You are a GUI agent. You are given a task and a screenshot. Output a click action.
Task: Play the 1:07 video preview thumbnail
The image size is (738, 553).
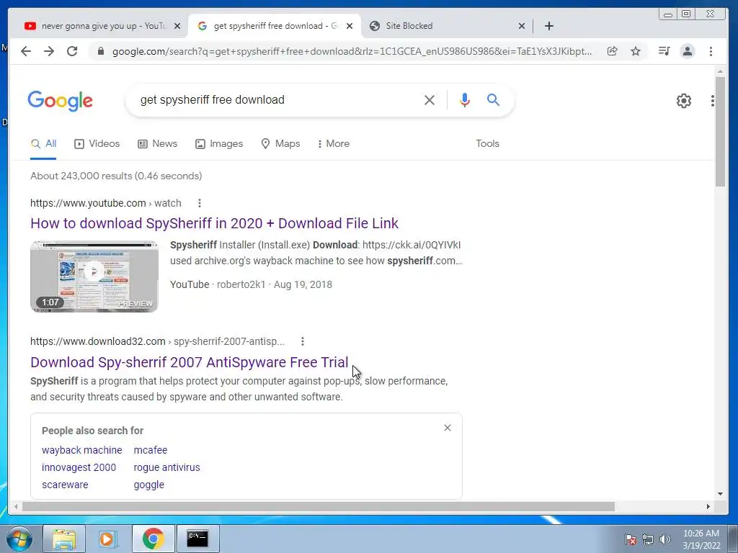94,276
